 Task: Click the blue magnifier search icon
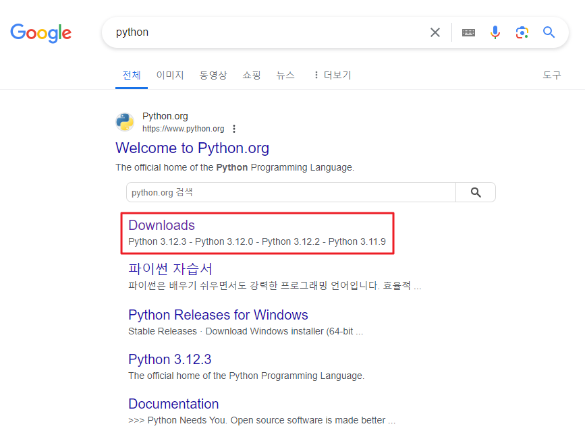click(x=549, y=32)
